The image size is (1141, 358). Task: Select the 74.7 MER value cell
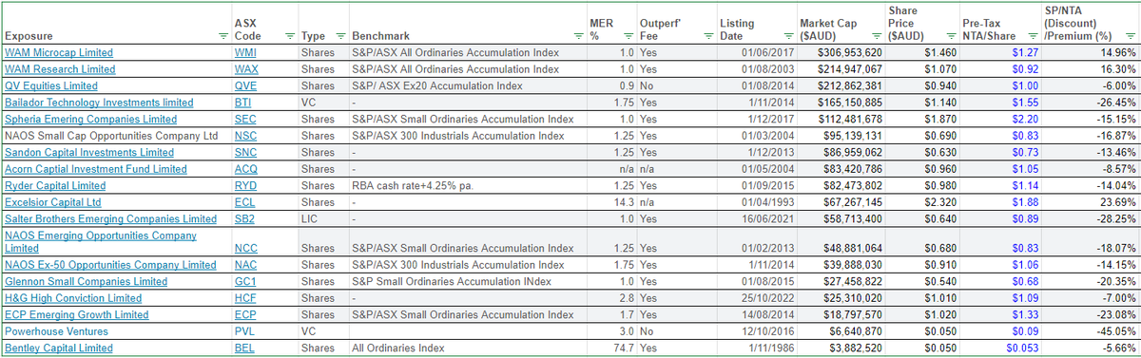click(610, 349)
